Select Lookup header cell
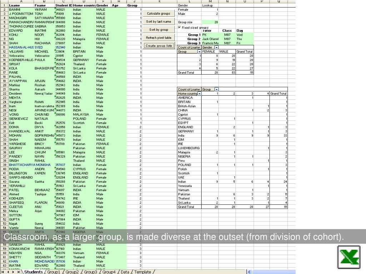This screenshot has width=366, height=274. (210, 5)
